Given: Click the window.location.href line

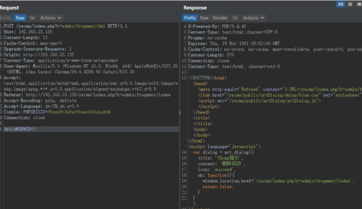Looking at the screenshot, I should pos(279,181).
